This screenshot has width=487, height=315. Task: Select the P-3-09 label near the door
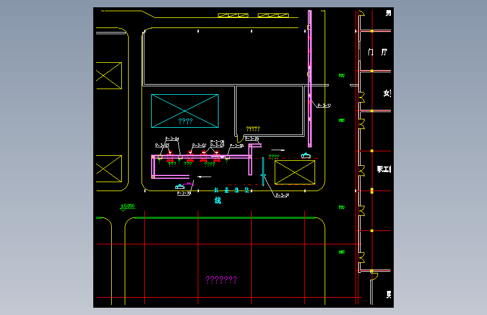(252, 138)
